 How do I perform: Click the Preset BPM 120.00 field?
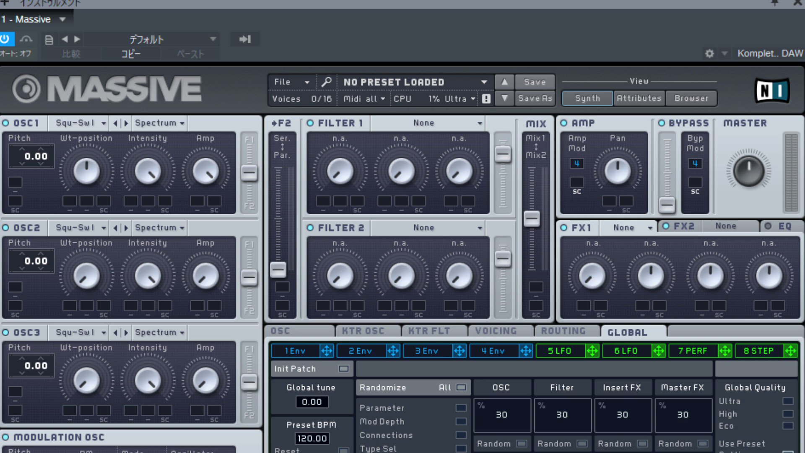[x=312, y=439]
